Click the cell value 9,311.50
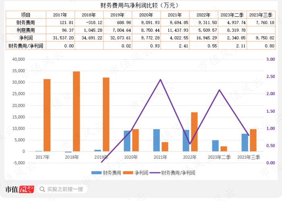The width and height of the screenshot is (282, 201). [208, 23]
